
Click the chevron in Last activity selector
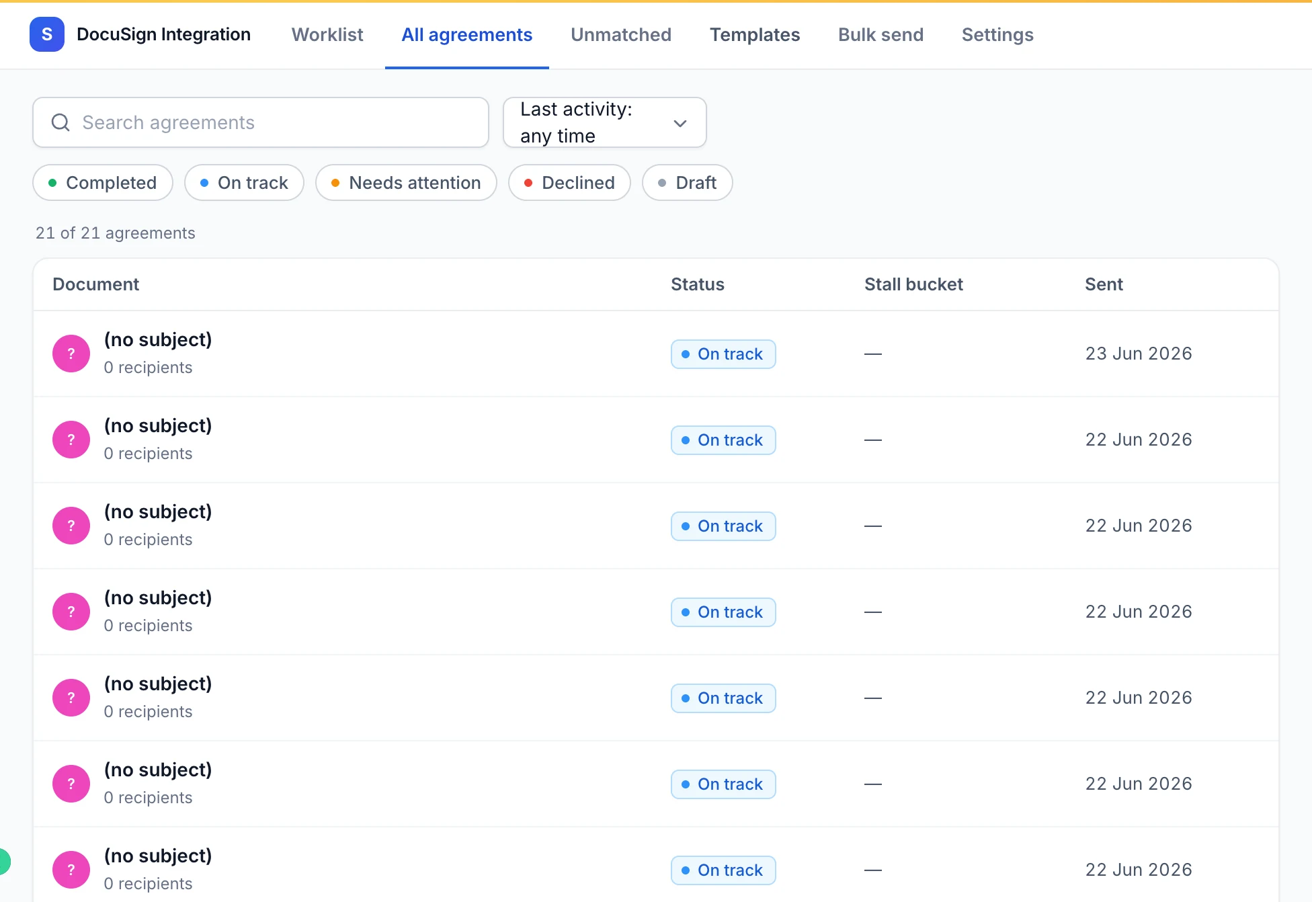pyautogui.click(x=680, y=123)
